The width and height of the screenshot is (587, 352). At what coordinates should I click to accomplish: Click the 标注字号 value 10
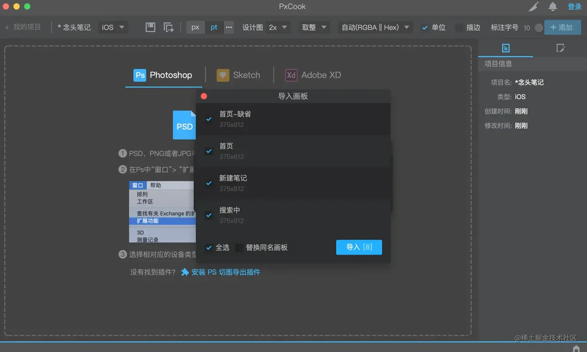[527, 28]
